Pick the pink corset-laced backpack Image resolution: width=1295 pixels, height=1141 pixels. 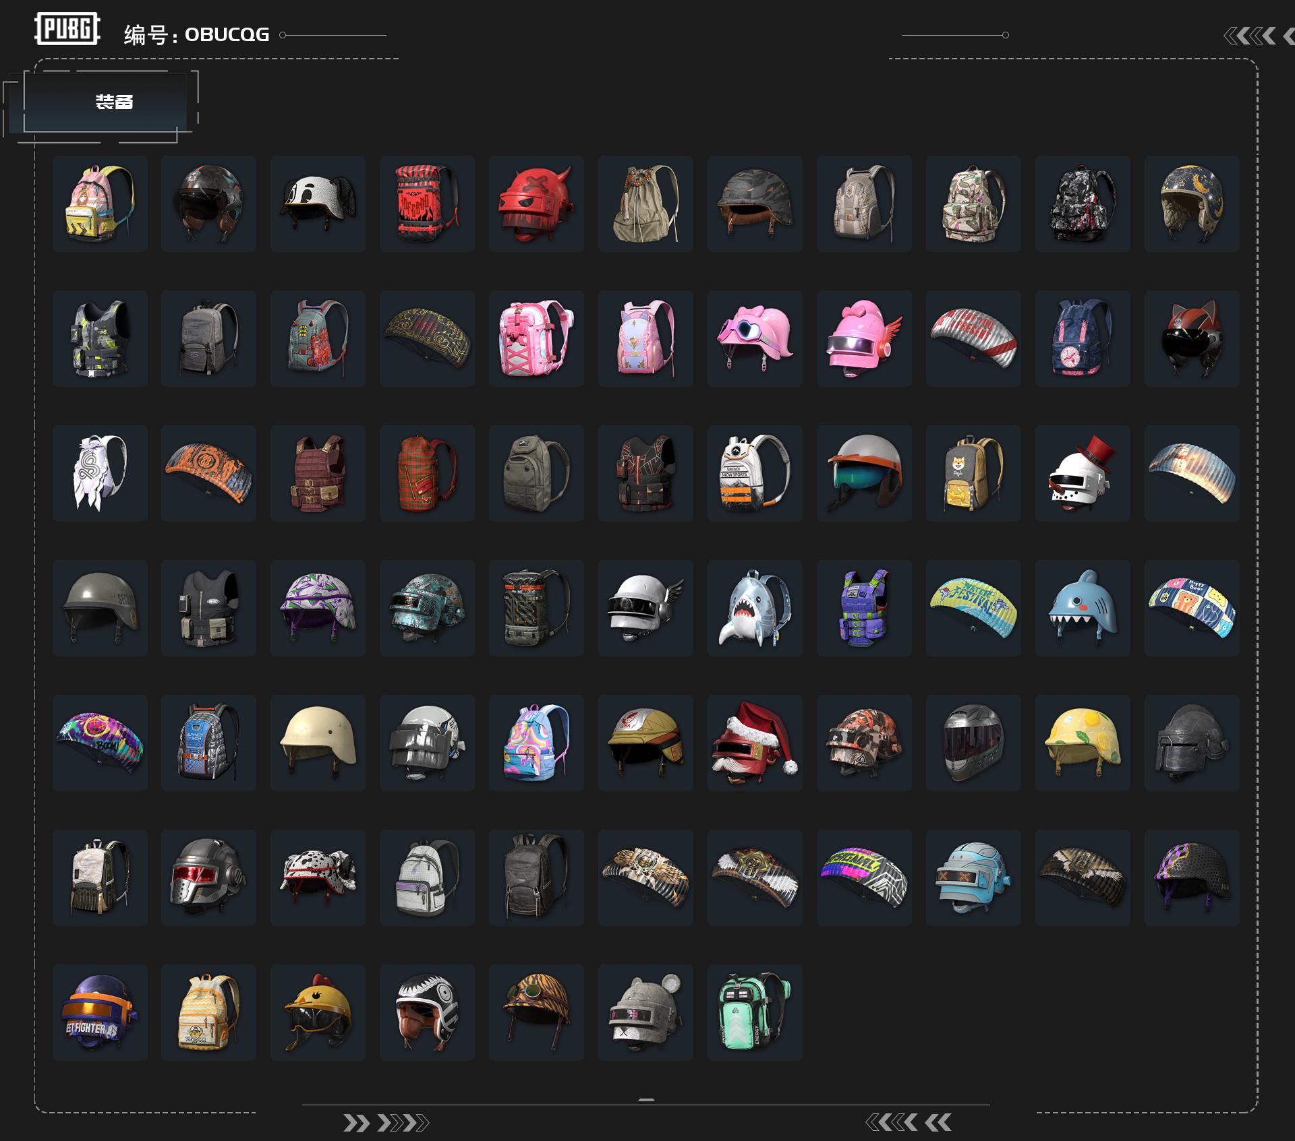click(537, 338)
